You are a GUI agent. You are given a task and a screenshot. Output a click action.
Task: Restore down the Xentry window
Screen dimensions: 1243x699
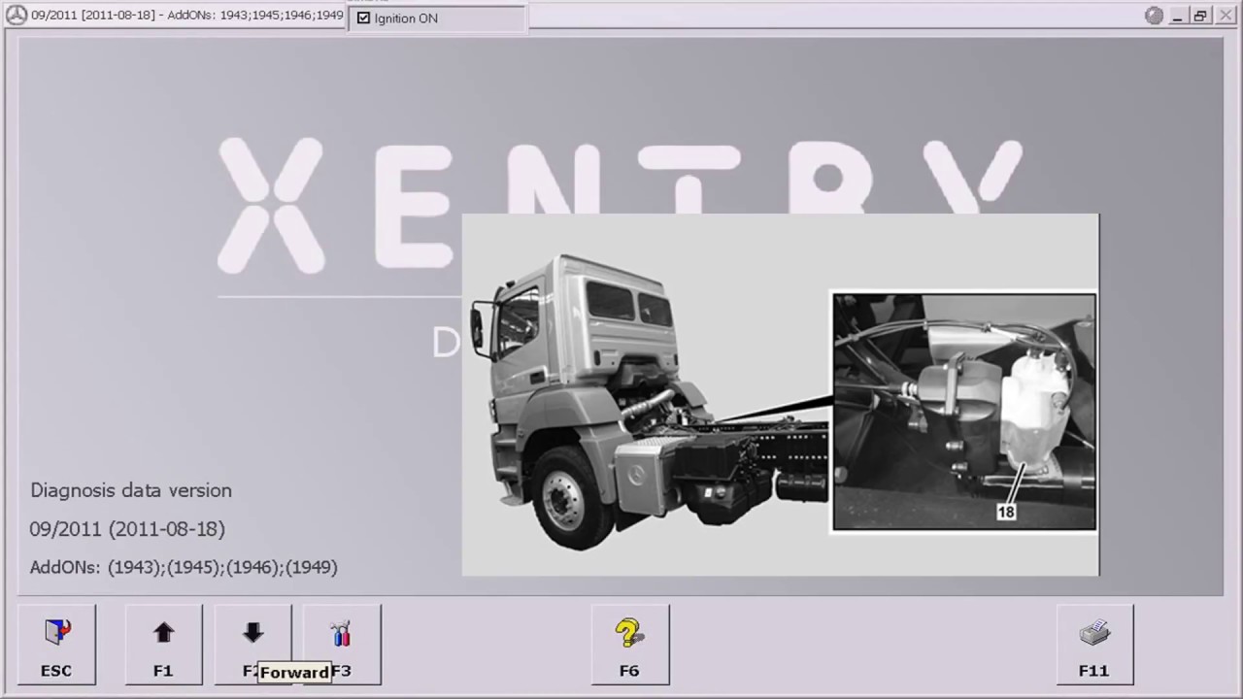pyautogui.click(x=1201, y=16)
